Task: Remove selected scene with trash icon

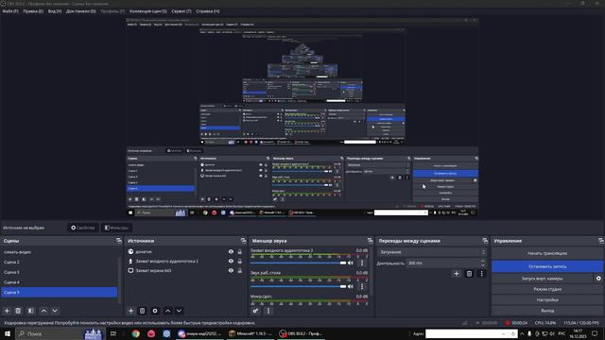Action: coord(18,311)
